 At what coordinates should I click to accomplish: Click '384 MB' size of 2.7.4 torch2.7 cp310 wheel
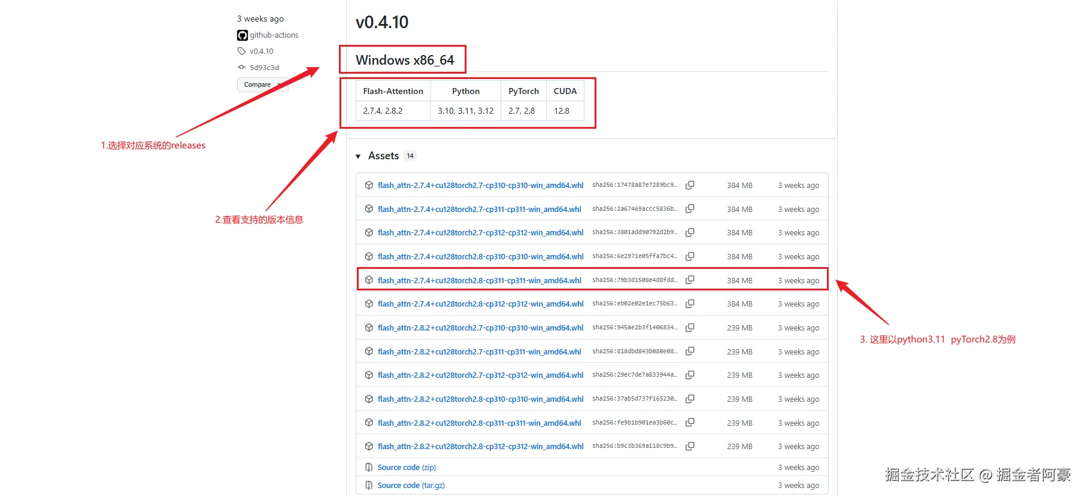point(740,186)
